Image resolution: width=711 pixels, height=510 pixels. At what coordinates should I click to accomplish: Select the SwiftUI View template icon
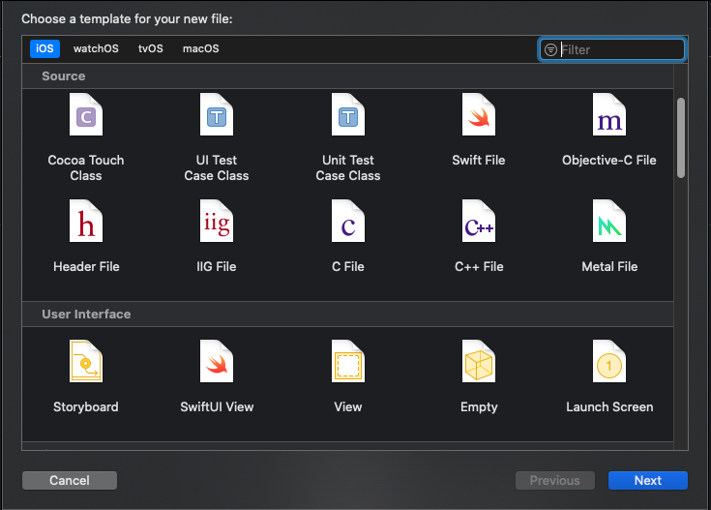[x=217, y=361]
